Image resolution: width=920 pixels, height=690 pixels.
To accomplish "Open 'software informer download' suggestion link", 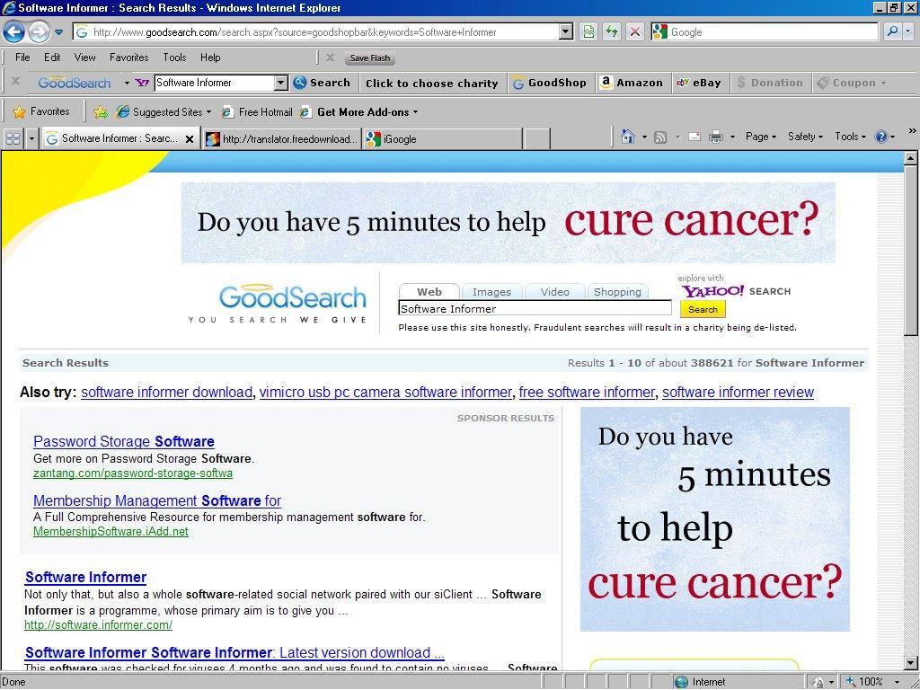I will click(x=166, y=392).
